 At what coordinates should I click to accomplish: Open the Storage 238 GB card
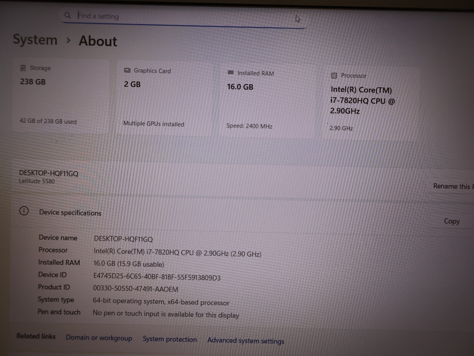click(61, 96)
